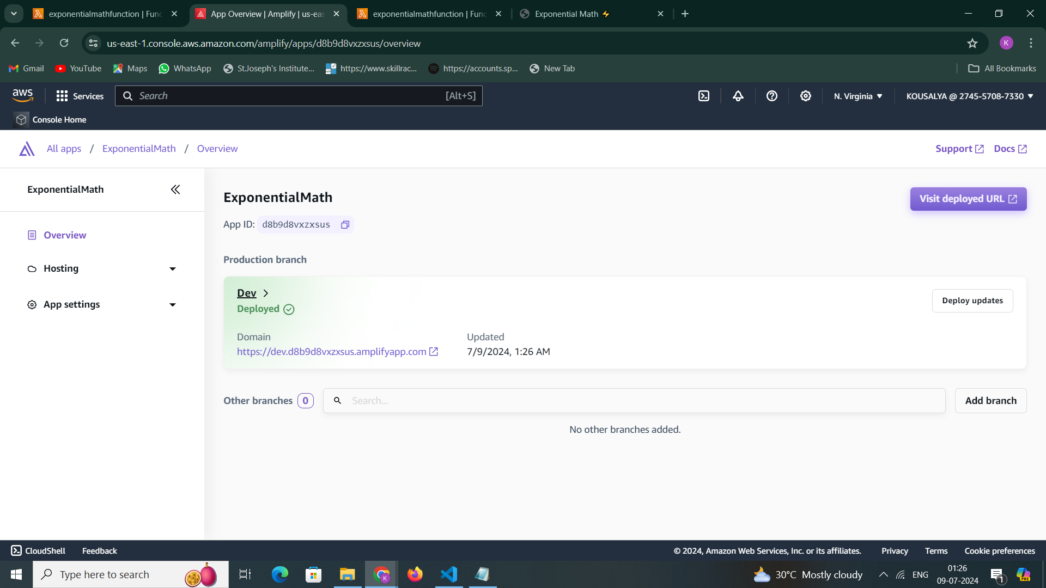Open the dev amplifyapp.com domain link
Screen dimensions: 1046x588
tap(332, 352)
